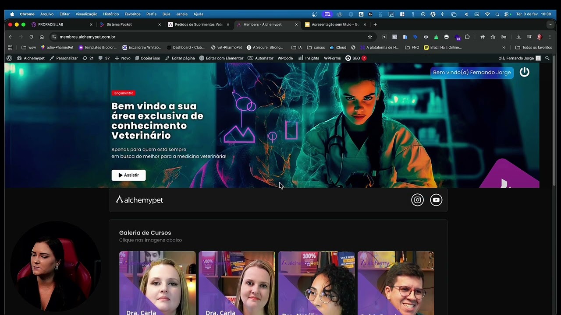Open the Visualização menu
This screenshot has width=561, height=315.
86,14
